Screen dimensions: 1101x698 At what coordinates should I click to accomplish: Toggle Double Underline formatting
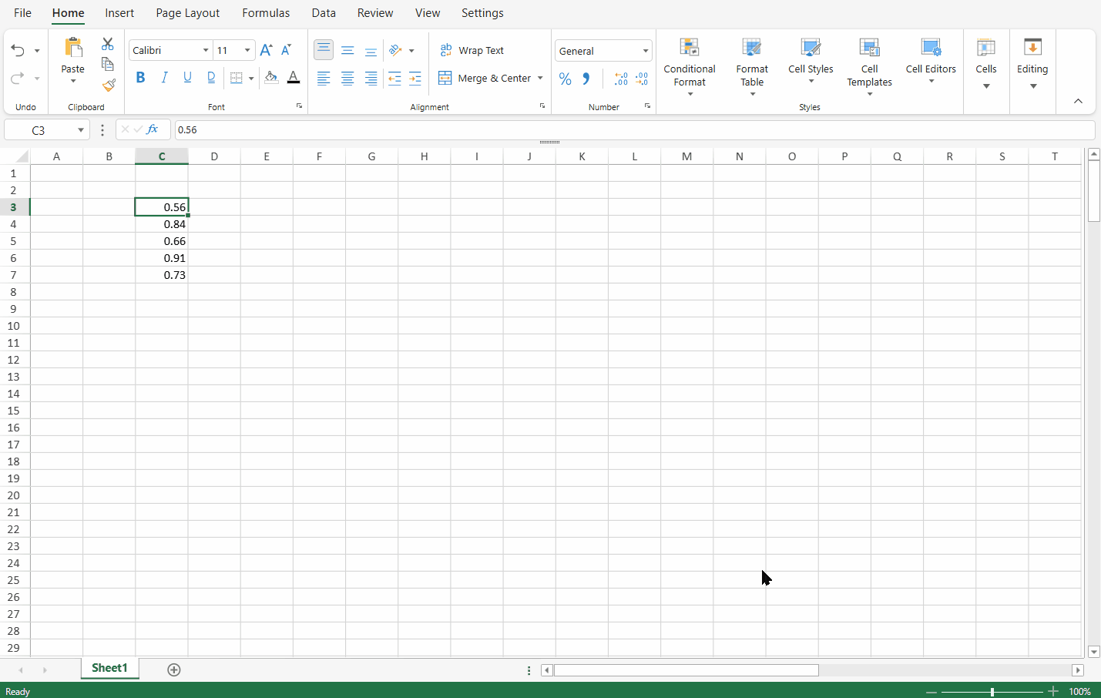(x=211, y=78)
